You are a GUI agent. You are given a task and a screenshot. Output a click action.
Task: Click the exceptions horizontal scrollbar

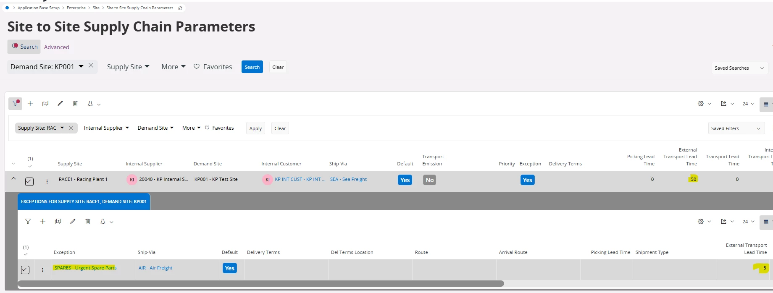260,283
